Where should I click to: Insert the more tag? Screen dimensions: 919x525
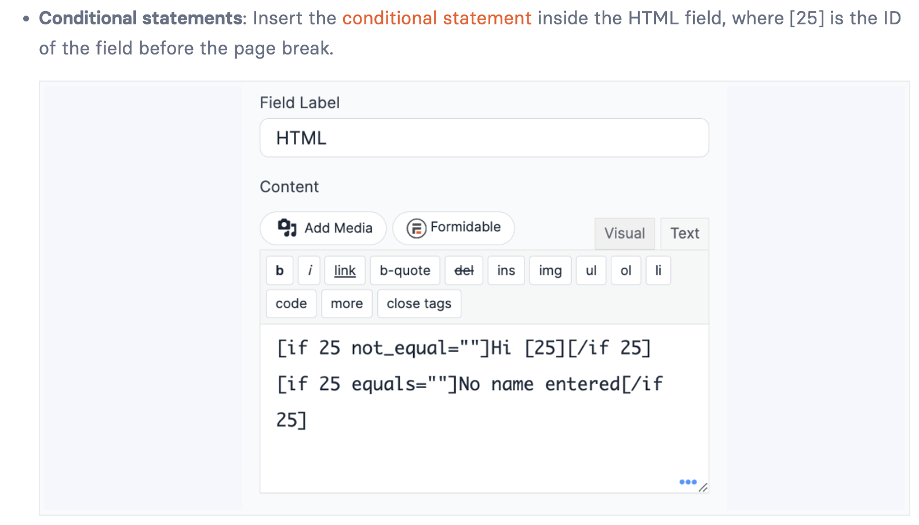pos(347,304)
